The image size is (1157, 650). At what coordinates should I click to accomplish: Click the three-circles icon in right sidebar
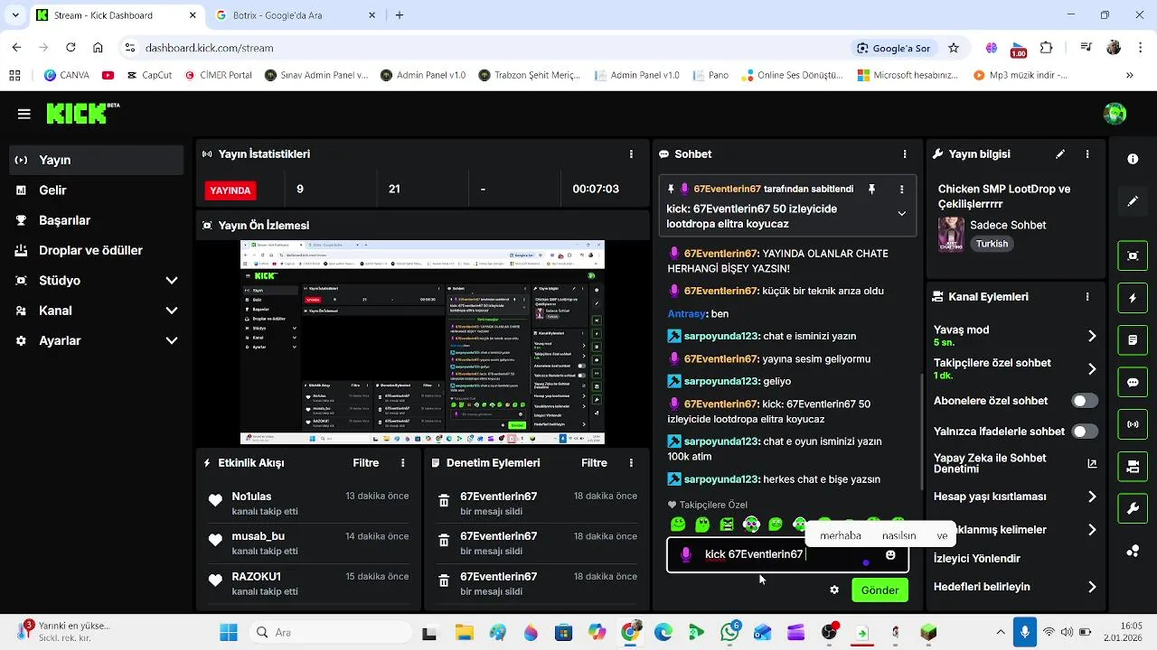point(1133,551)
